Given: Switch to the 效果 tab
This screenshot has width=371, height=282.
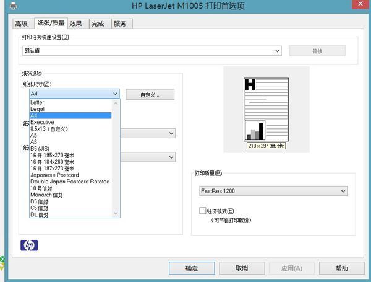Looking at the screenshot, I should (x=75, y=24).
